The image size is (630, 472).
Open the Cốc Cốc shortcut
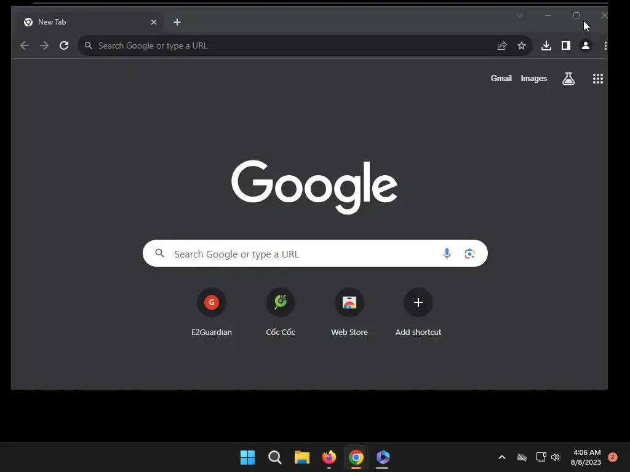[x=281, y=312]
